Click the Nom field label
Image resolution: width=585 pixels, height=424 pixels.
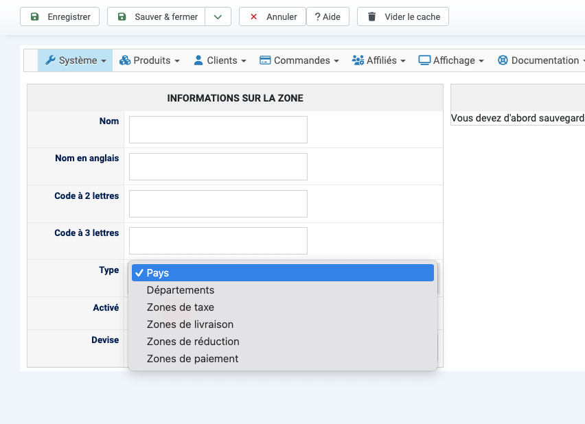coord(109,121)
